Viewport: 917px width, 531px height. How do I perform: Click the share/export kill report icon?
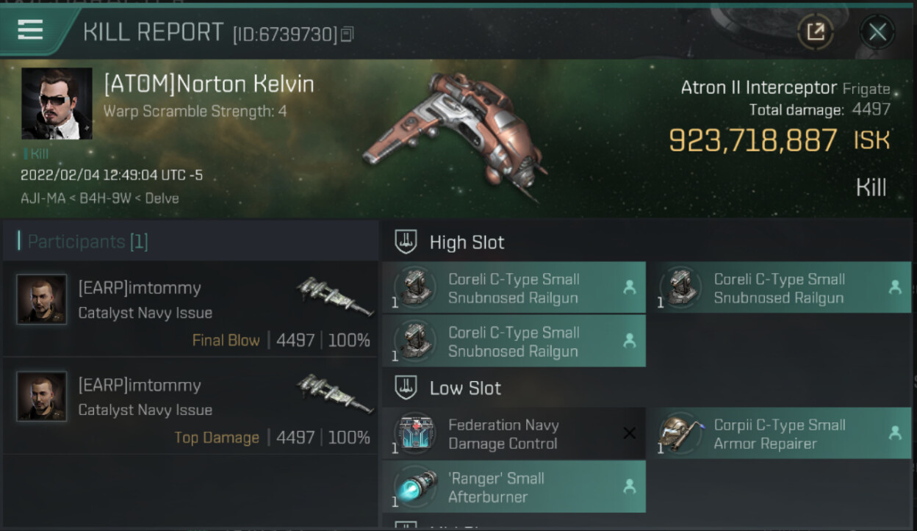816,32
